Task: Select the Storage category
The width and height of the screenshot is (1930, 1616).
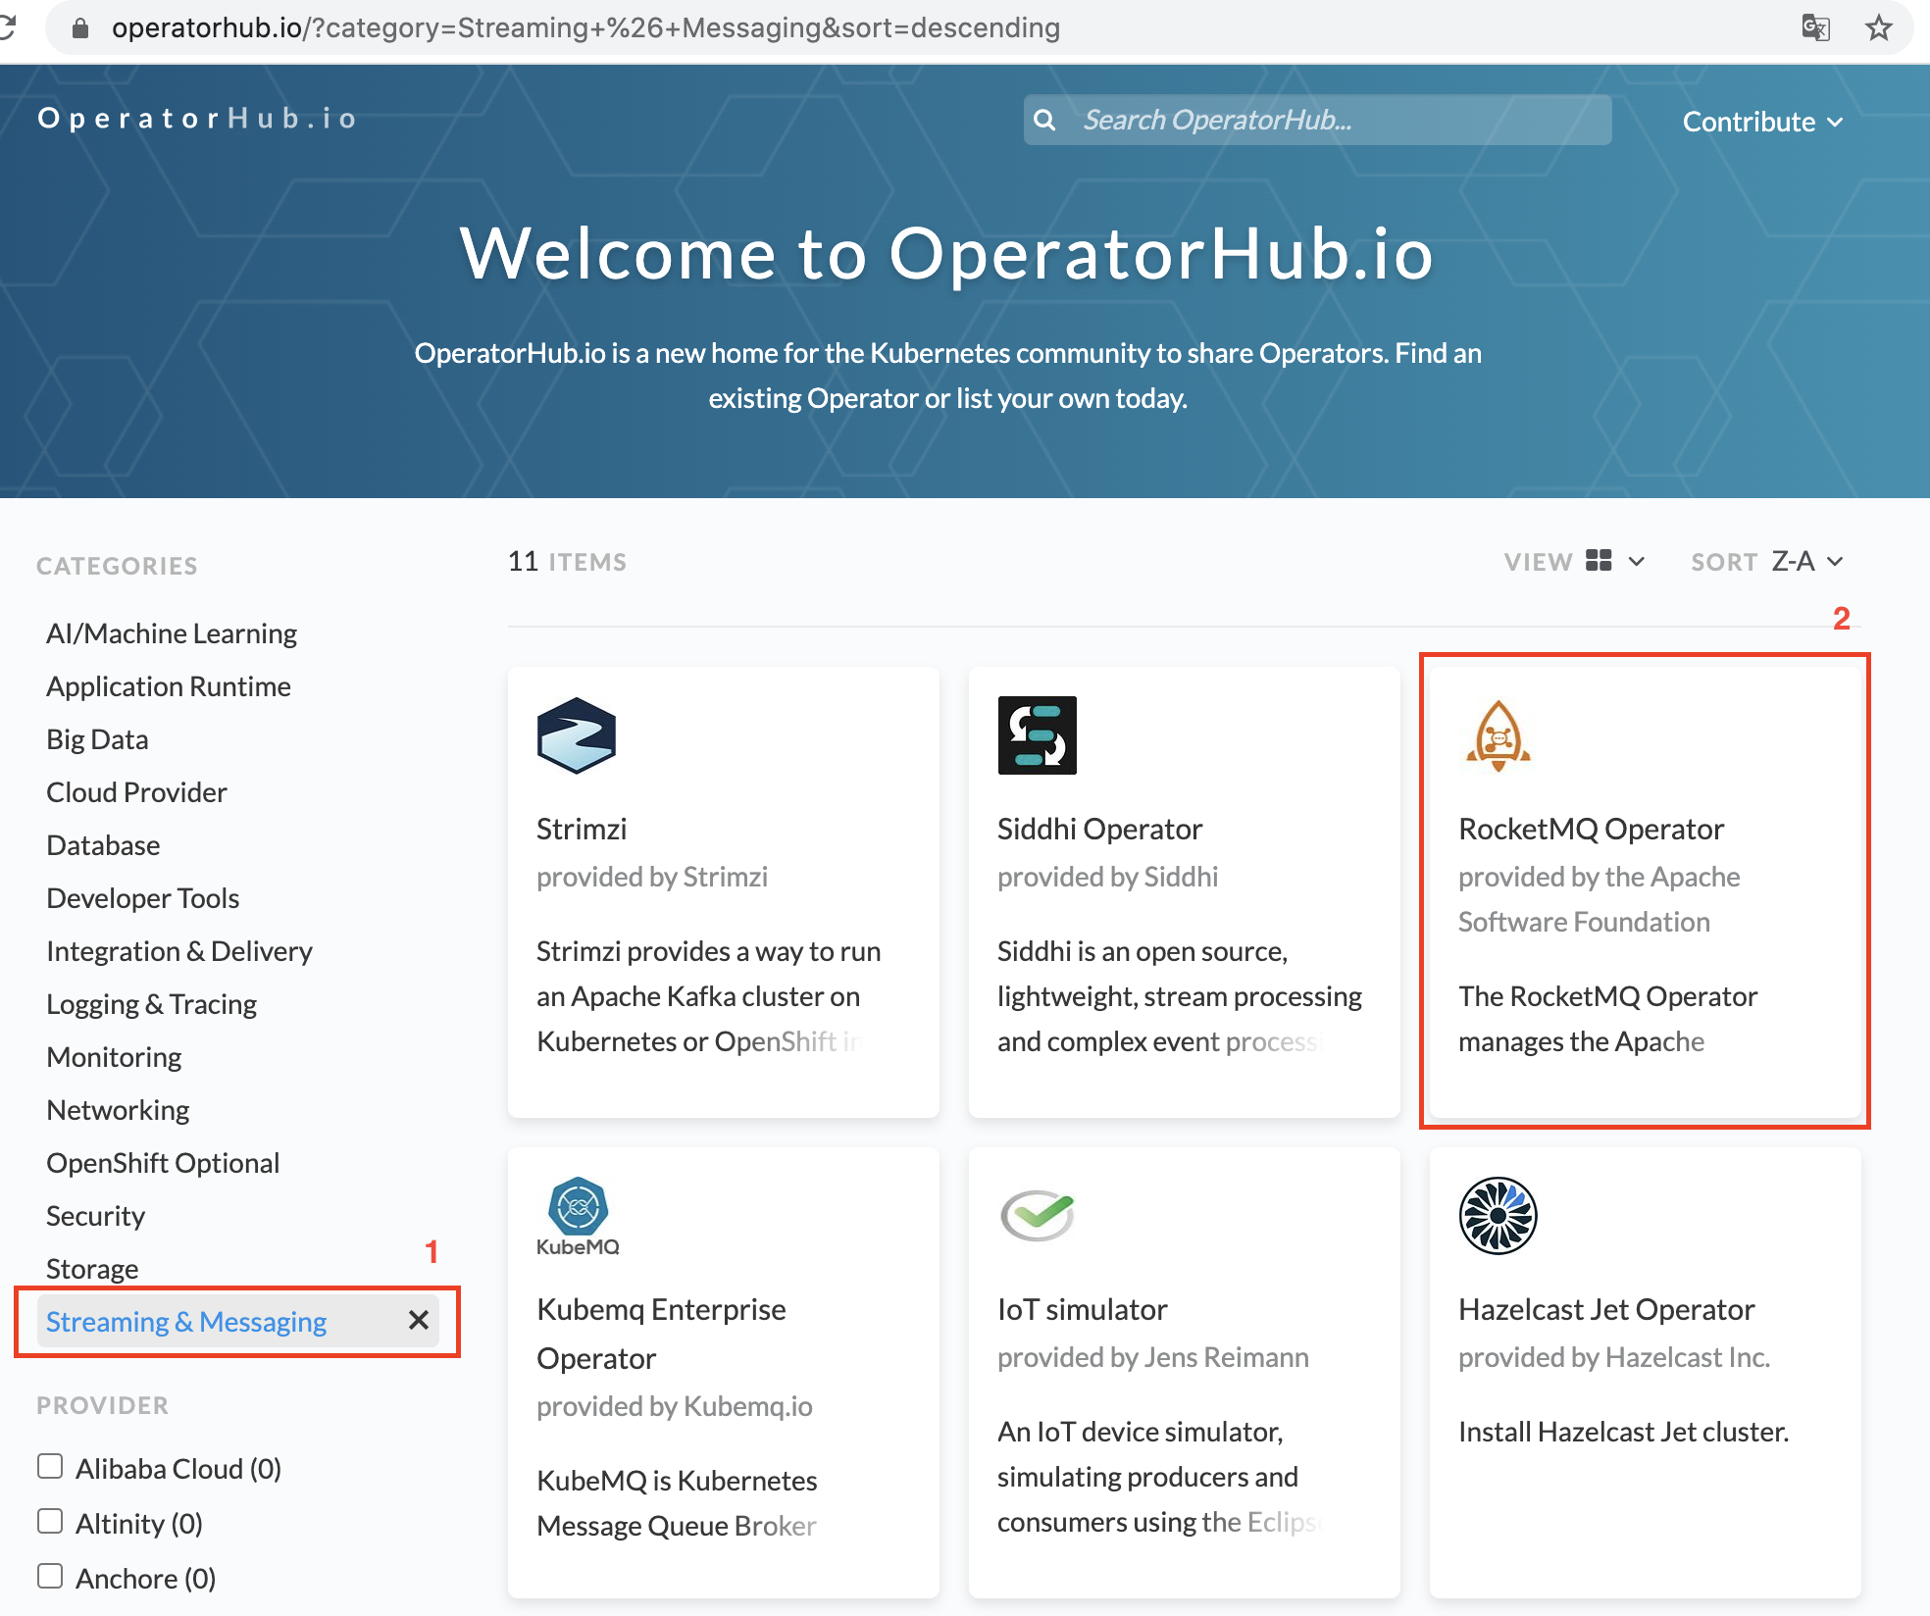Action: tap(92, 1269)
